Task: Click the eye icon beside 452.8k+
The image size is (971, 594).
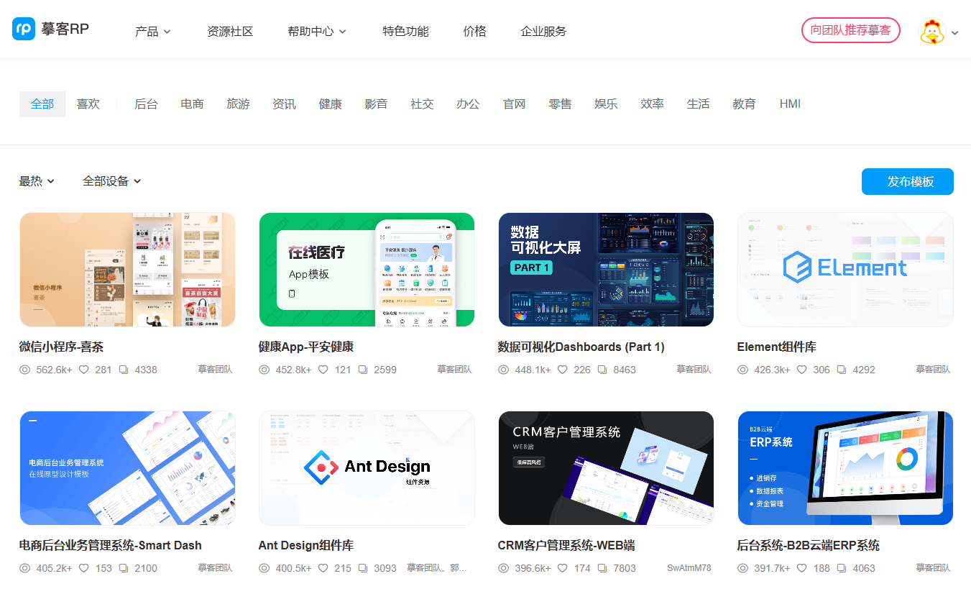Action: [264, 370]
